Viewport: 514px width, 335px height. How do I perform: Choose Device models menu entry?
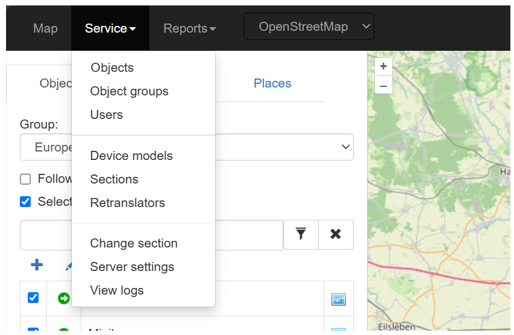pos(131,156)
